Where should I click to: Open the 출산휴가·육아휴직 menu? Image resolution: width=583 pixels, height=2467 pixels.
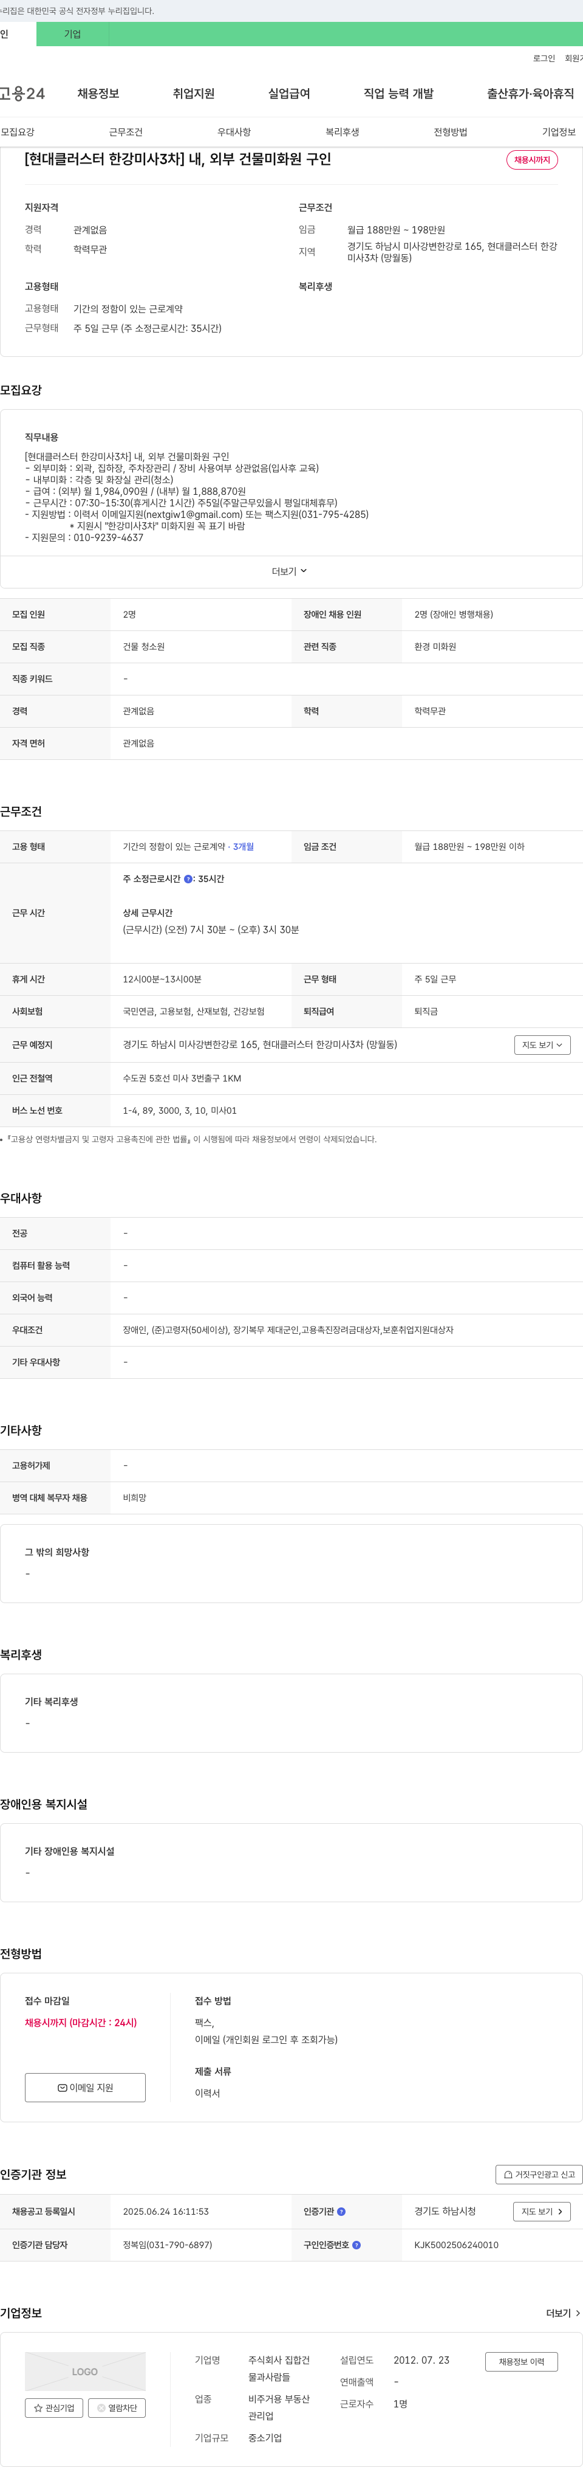[x=530, y=94]
